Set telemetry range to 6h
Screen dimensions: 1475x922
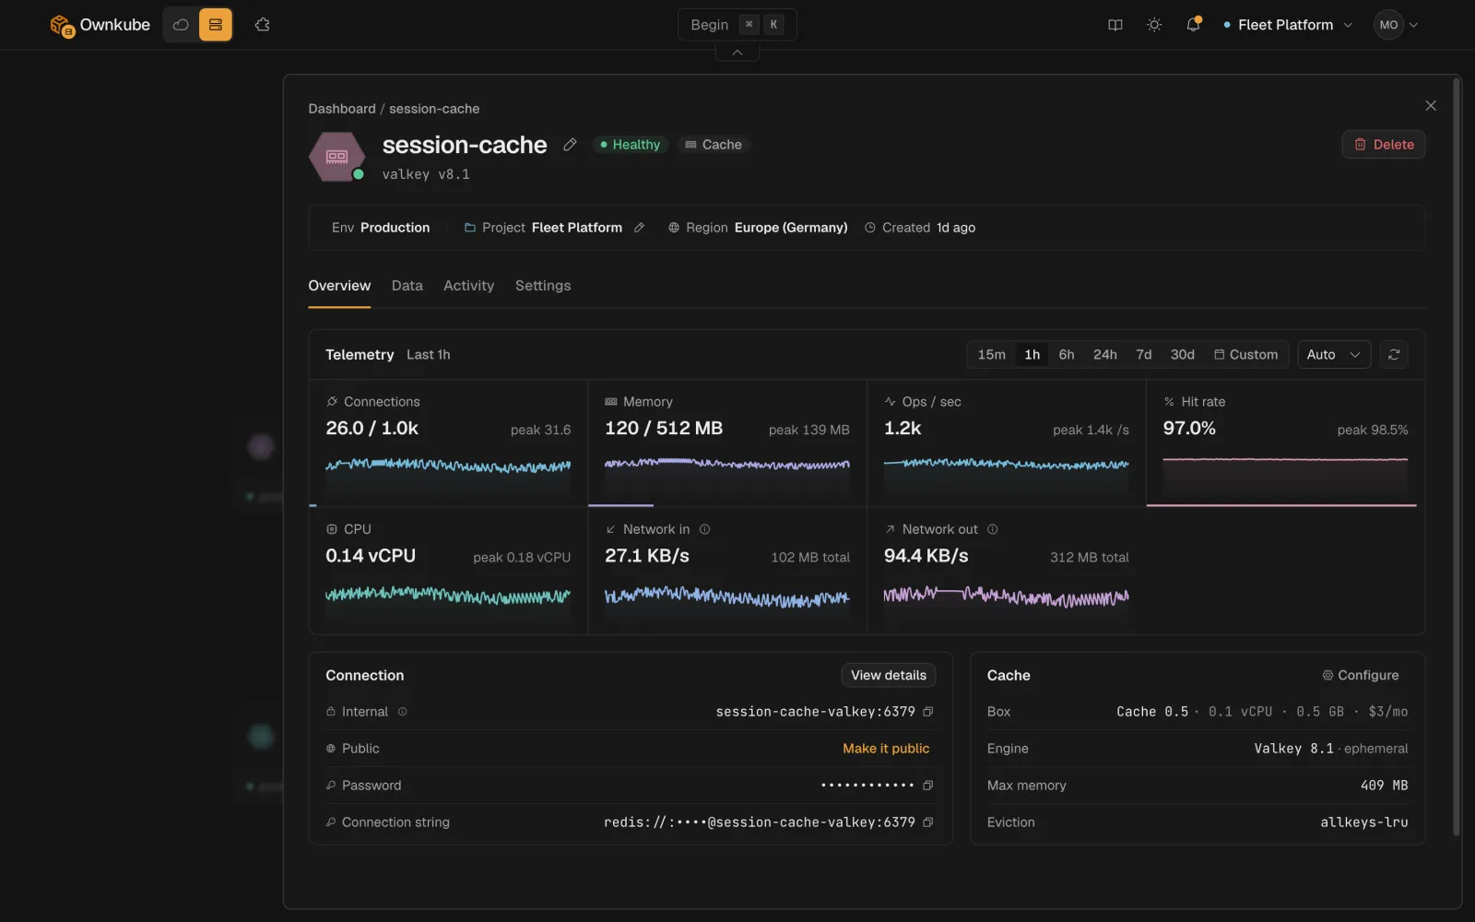(1067, 355)
